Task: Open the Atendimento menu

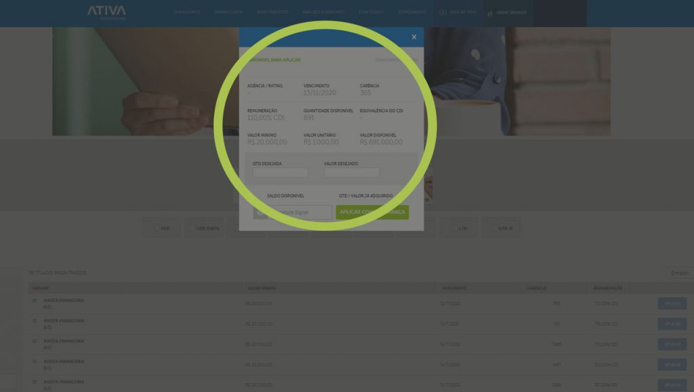Action: [413, 12]
